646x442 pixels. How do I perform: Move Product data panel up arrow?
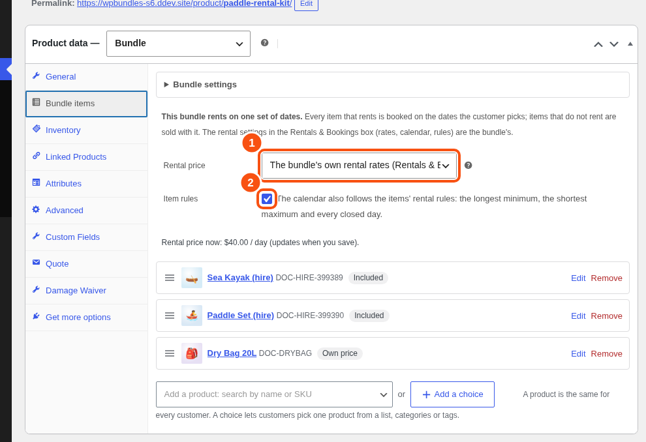[x=598, y=44]
